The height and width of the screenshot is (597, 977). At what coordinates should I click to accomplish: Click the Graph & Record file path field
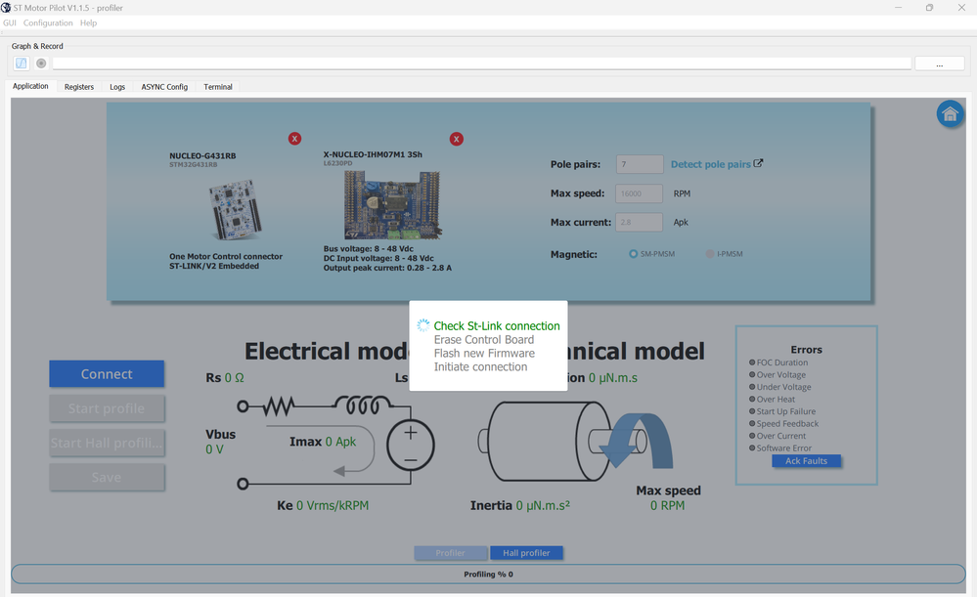click(481, 64)
